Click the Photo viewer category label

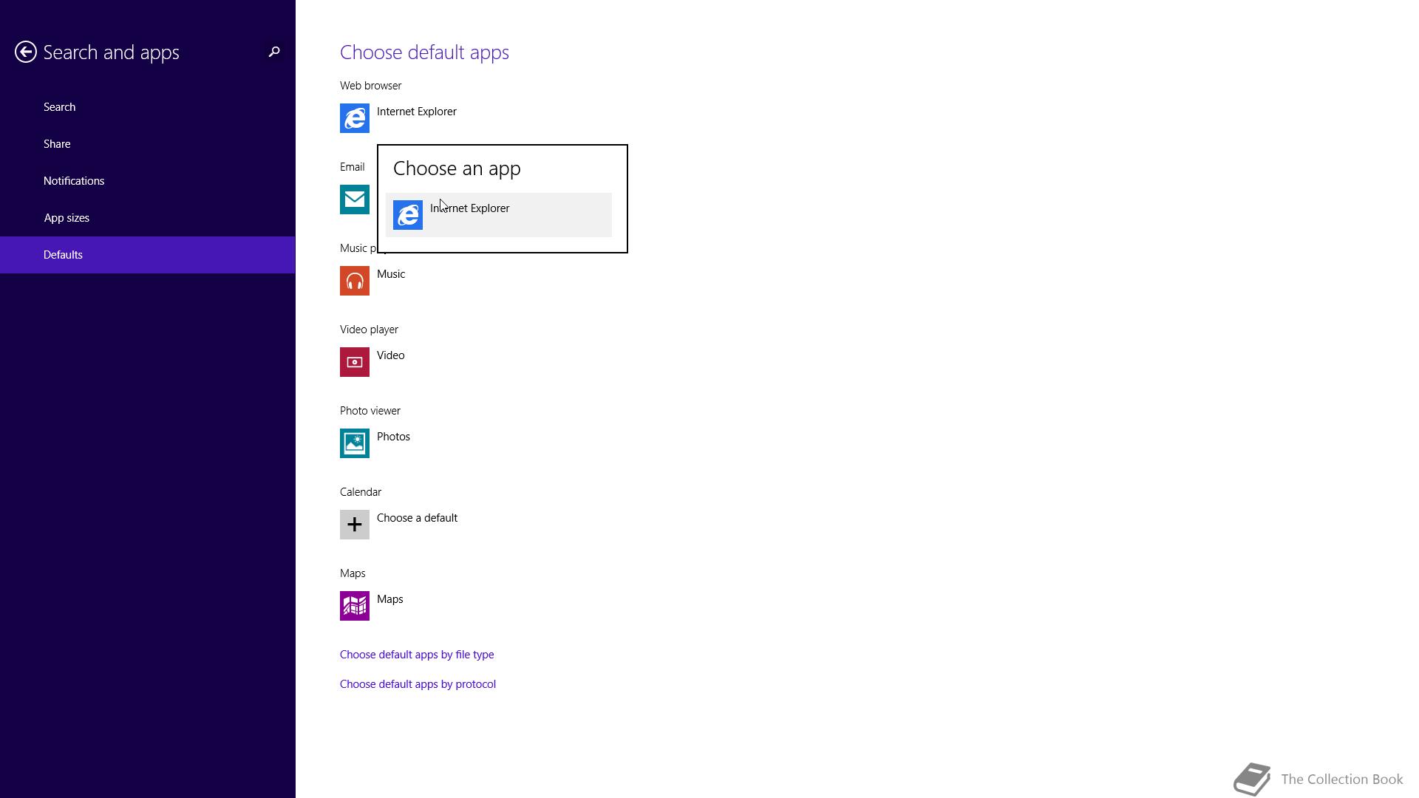[x=370, y=411]
